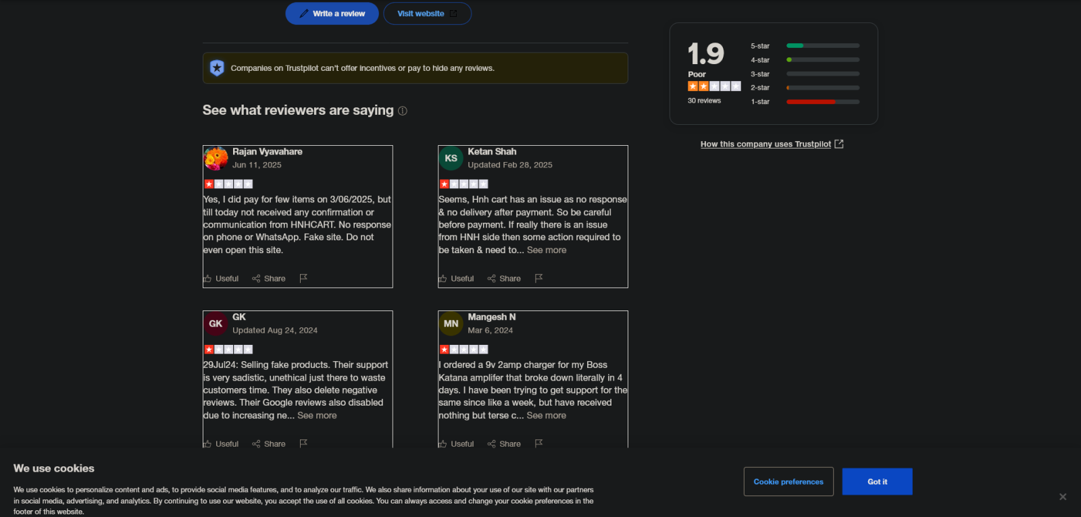Share Ketan Shah's review
The height and width of the screenshot is (517, 1081).
tap(504, 279)
